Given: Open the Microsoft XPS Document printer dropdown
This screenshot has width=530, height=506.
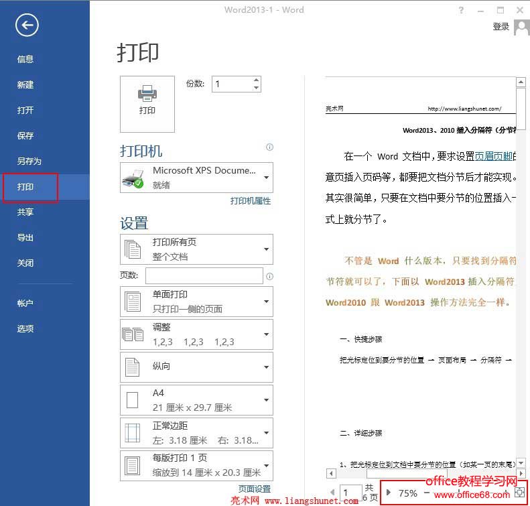Looking at the screenshot, I should [x=197, y=178].
